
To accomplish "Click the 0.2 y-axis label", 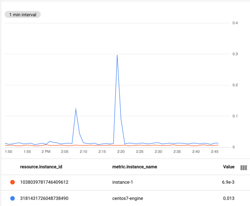I will 235,85.
